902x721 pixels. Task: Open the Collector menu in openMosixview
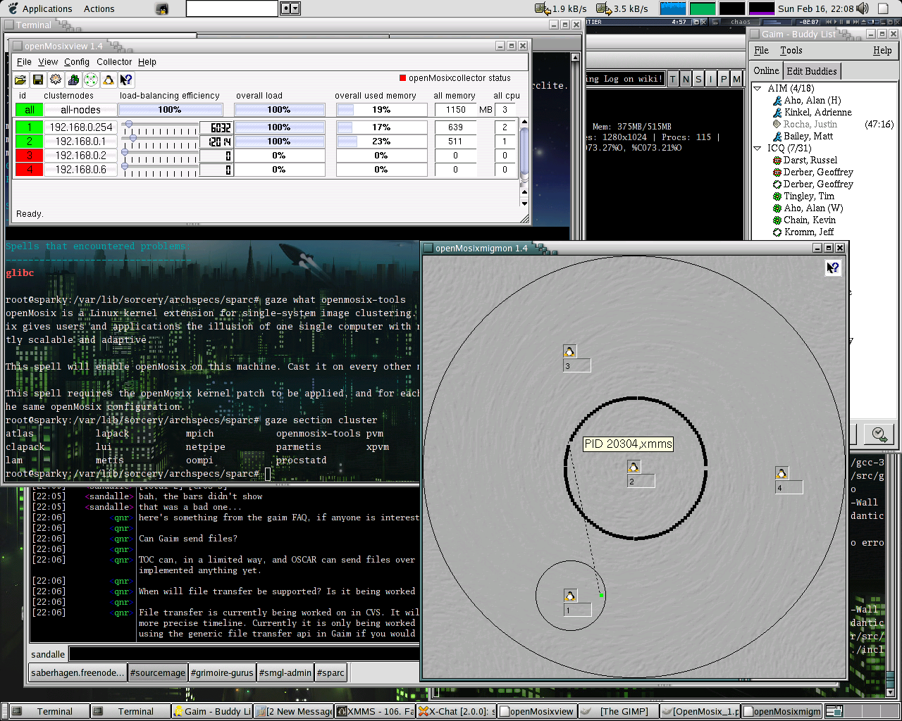point(114,62)
